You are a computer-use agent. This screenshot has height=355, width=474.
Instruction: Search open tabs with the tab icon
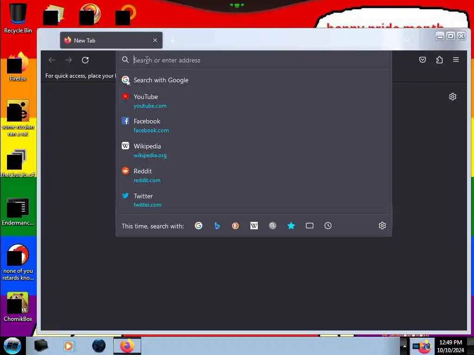click(310, 226)
